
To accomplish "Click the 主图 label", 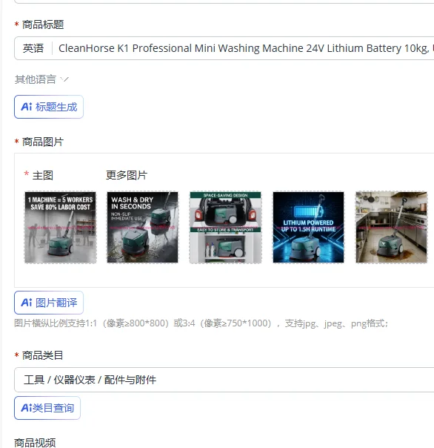I will [x=43, y=175].
